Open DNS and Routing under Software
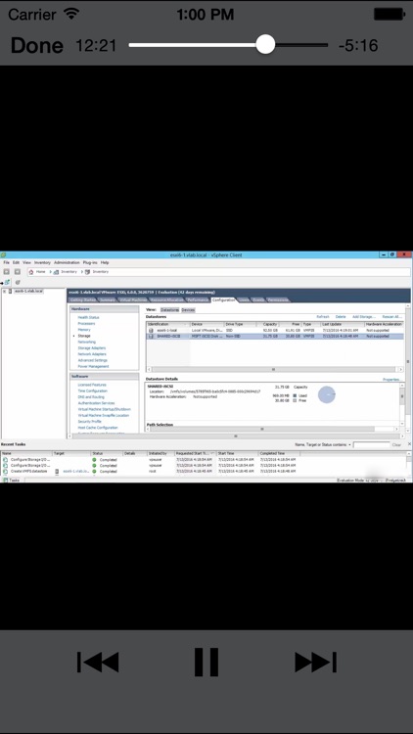The height and width of the screenshot is (734, 413). (91, 397)
